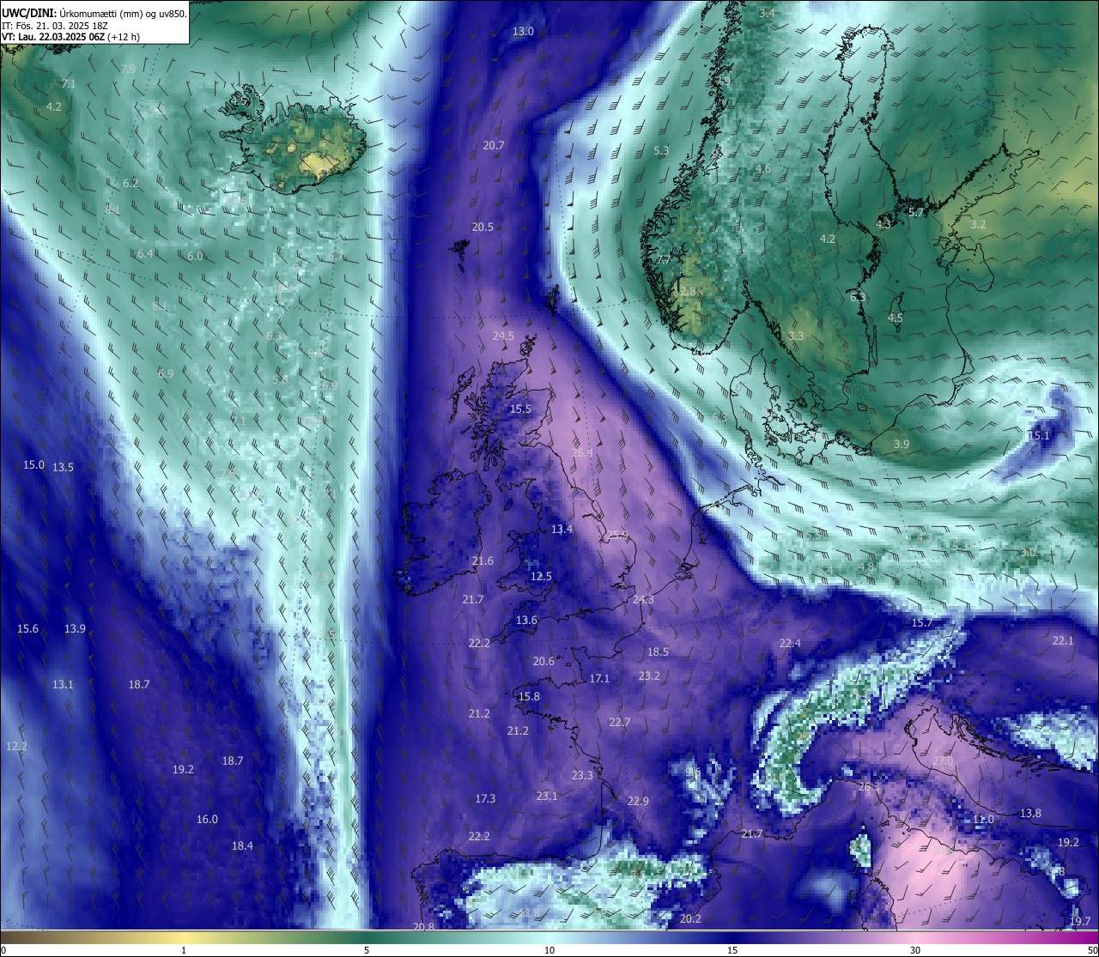Click the 22.7 value over central France
The width and height of the screenshot is (1099, 957).
(x=620, y=722)
